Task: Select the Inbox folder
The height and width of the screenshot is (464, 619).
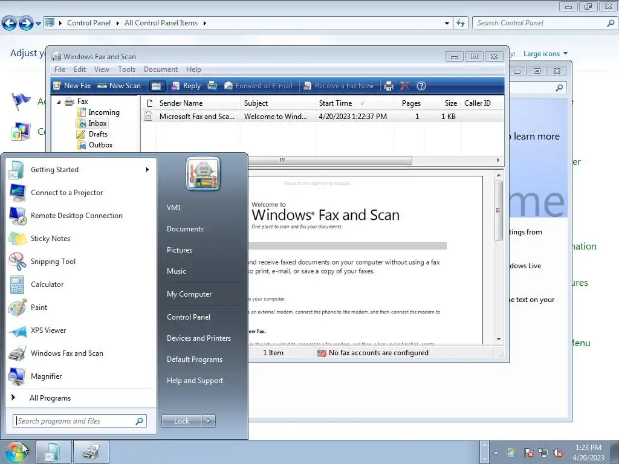Action: click(92, 123)
